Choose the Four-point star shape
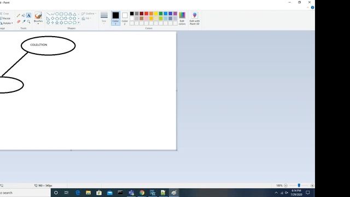 (52, 22)
